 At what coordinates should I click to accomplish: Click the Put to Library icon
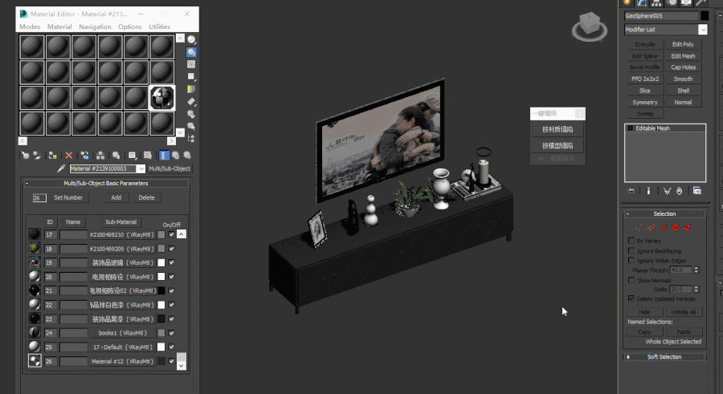pos(116,156)
